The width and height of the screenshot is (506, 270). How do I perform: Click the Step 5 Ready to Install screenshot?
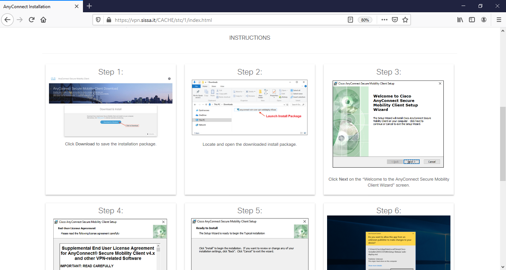click(x=250, y=244)
